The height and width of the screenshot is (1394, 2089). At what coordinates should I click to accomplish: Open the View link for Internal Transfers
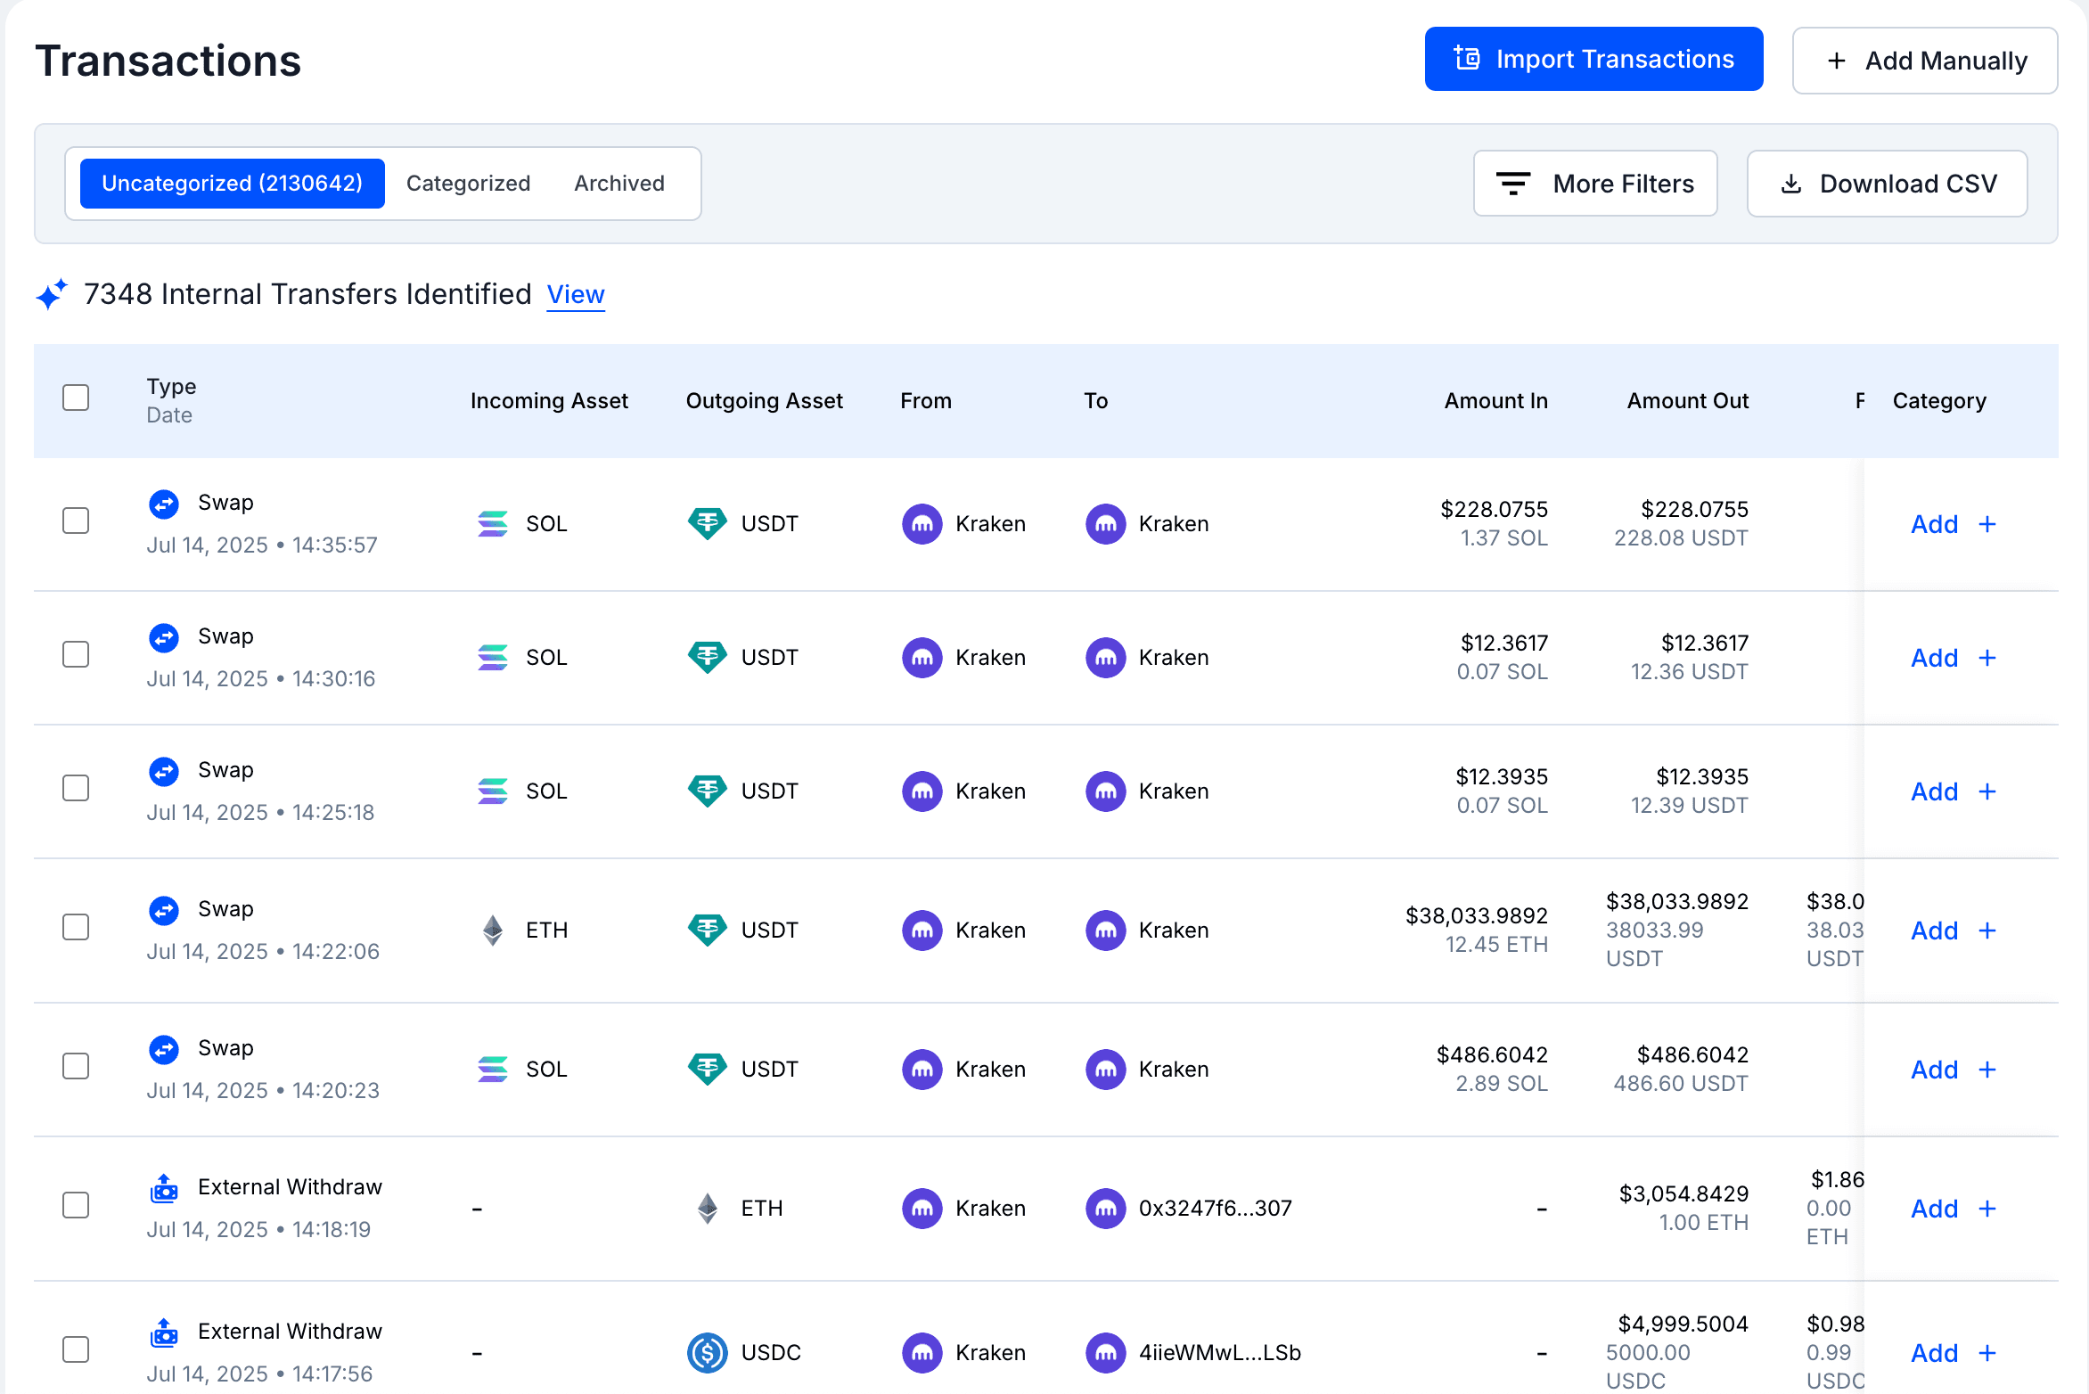576,294
